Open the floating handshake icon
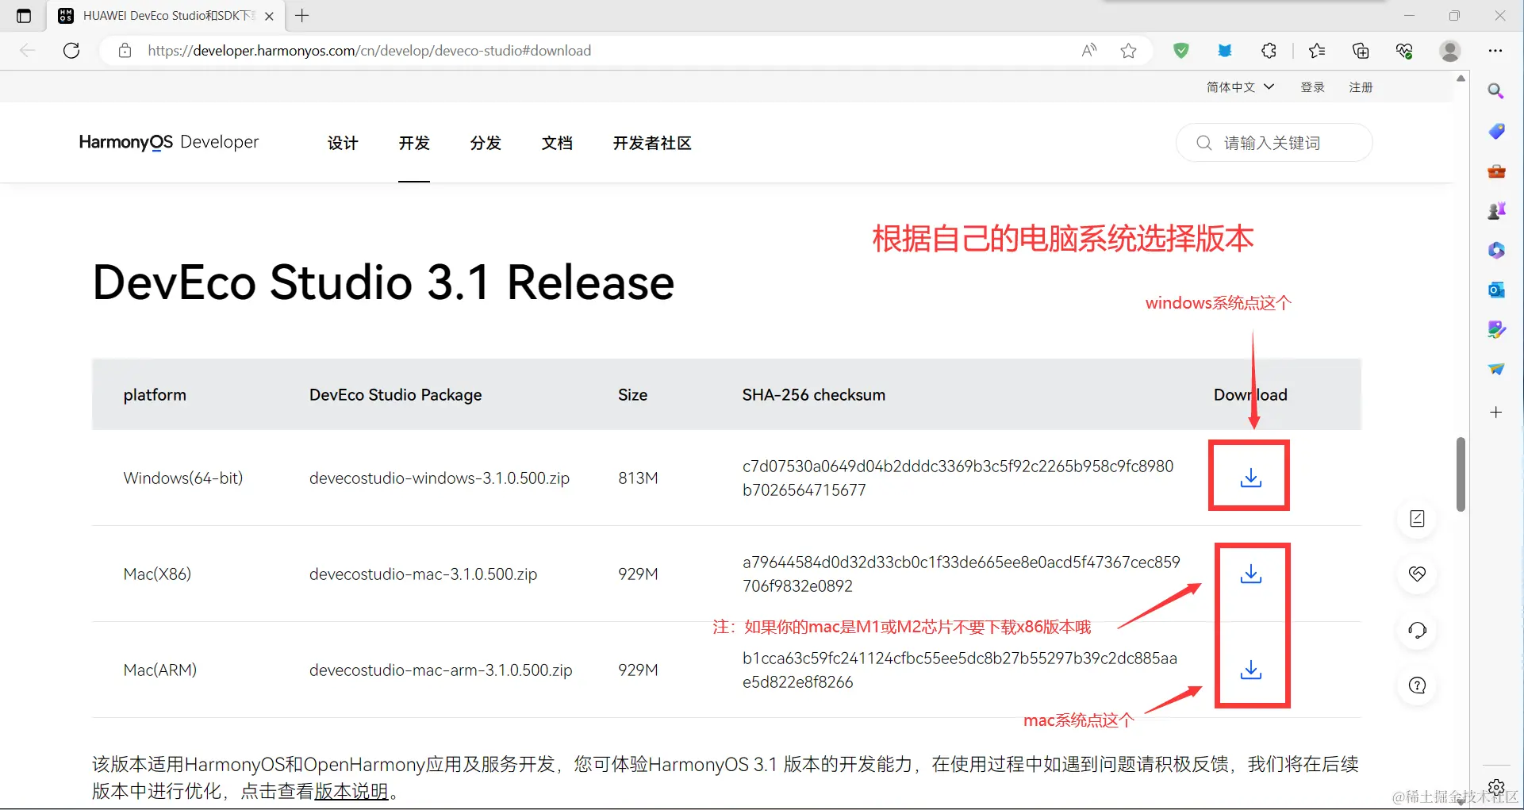Viewport: 1524px width, 810px height. point(1417,574)
